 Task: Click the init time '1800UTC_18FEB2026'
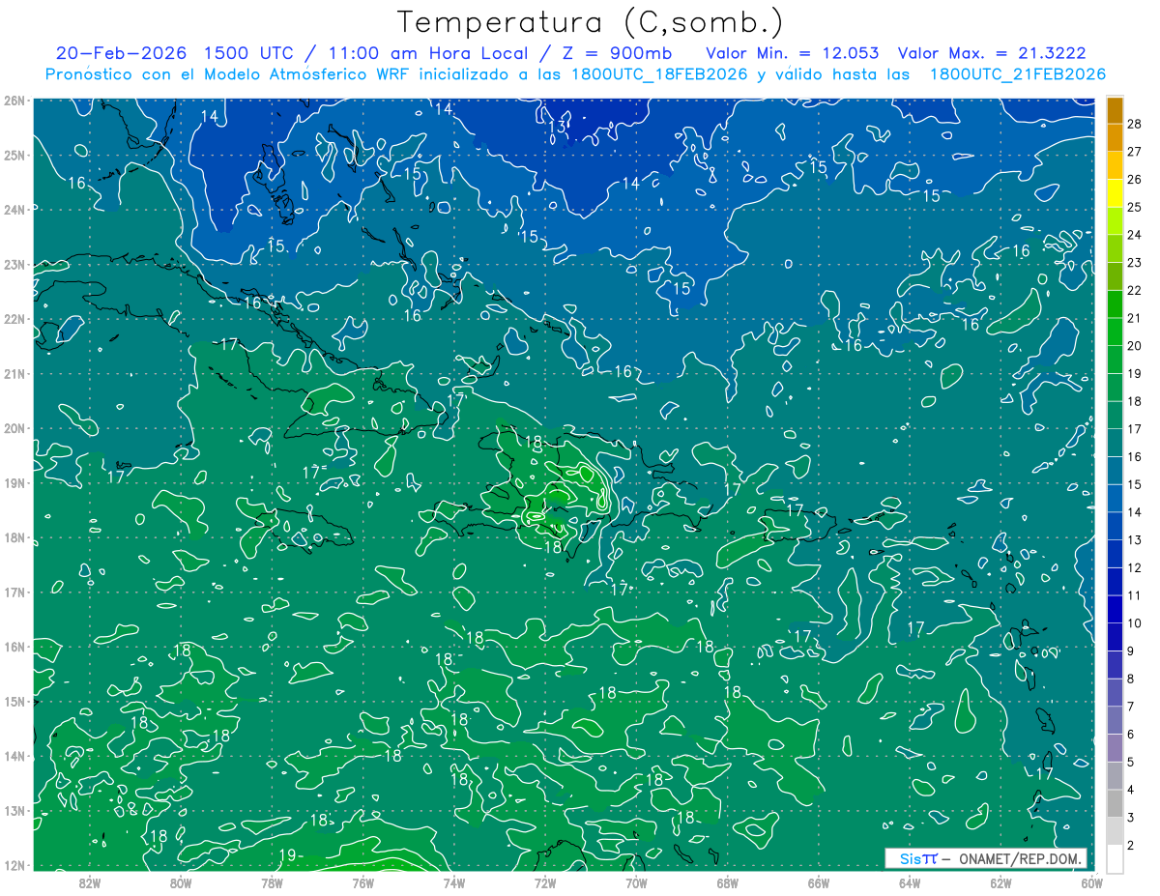pos(659,74)
